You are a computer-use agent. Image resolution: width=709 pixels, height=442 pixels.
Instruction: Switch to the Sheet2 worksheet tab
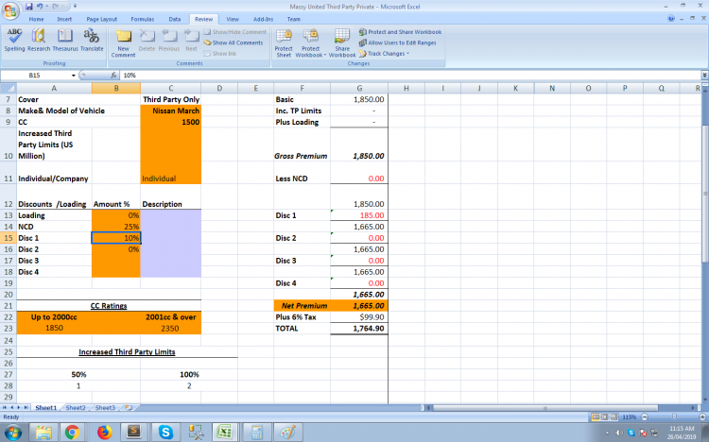pyautogui.click(x=76, y=407)
